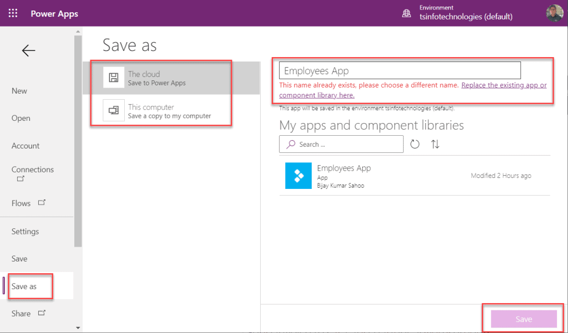Click the Share external link icon
This screenshot has width=568, height=333.
tap(42, 312)
